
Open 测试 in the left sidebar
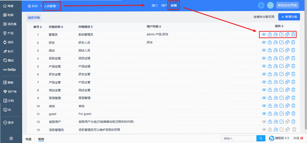point(9,61)
